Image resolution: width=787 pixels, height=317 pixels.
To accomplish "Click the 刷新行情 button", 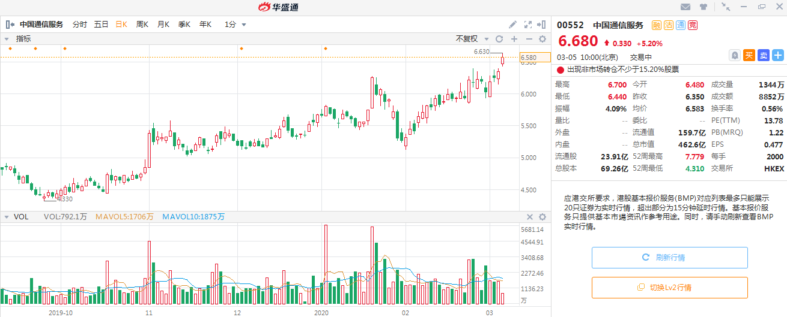I will (669, 258).
